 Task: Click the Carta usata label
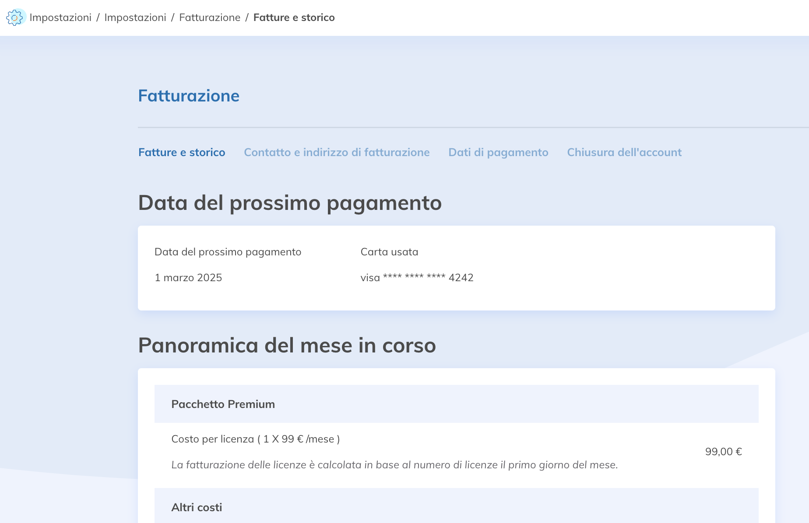click(389, 252)
